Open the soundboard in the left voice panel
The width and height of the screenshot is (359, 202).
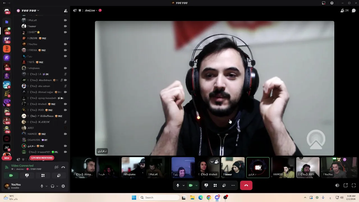pyautogui.click(x=59, y=175)
